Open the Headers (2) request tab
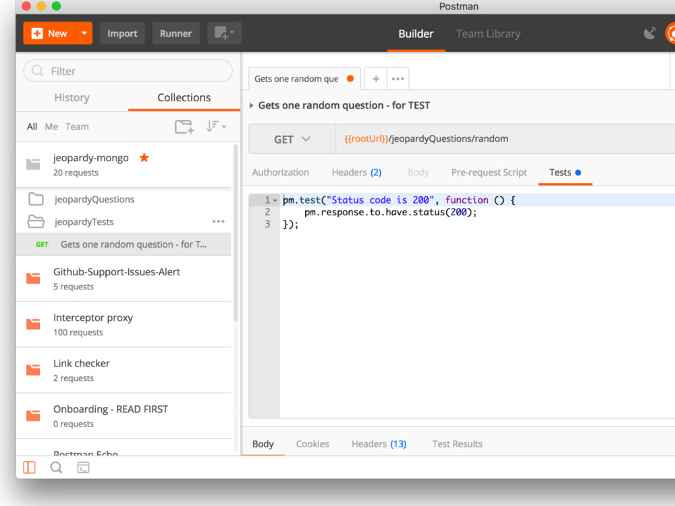 click(356, 173)
